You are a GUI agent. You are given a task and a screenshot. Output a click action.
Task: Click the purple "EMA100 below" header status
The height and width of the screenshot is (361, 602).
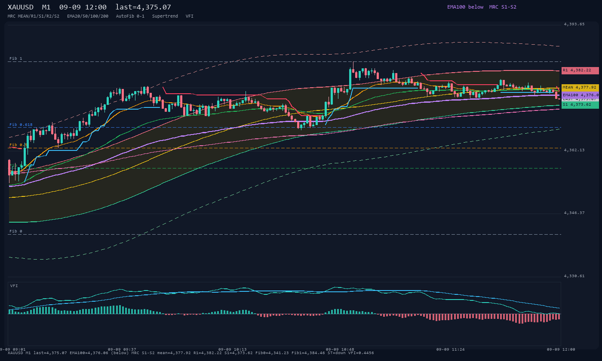465,7
